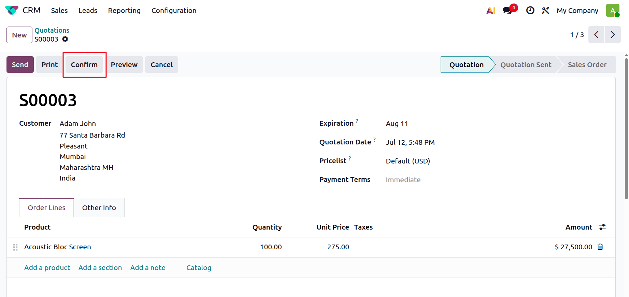Open the activities clock icon

pos(530,11)
